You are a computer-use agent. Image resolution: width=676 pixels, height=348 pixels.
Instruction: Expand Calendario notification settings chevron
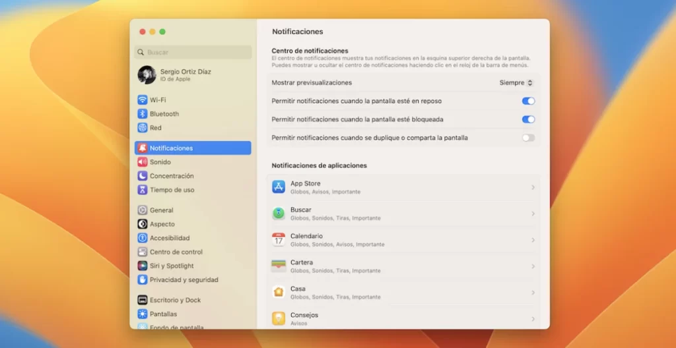click(x=533, y=240)
